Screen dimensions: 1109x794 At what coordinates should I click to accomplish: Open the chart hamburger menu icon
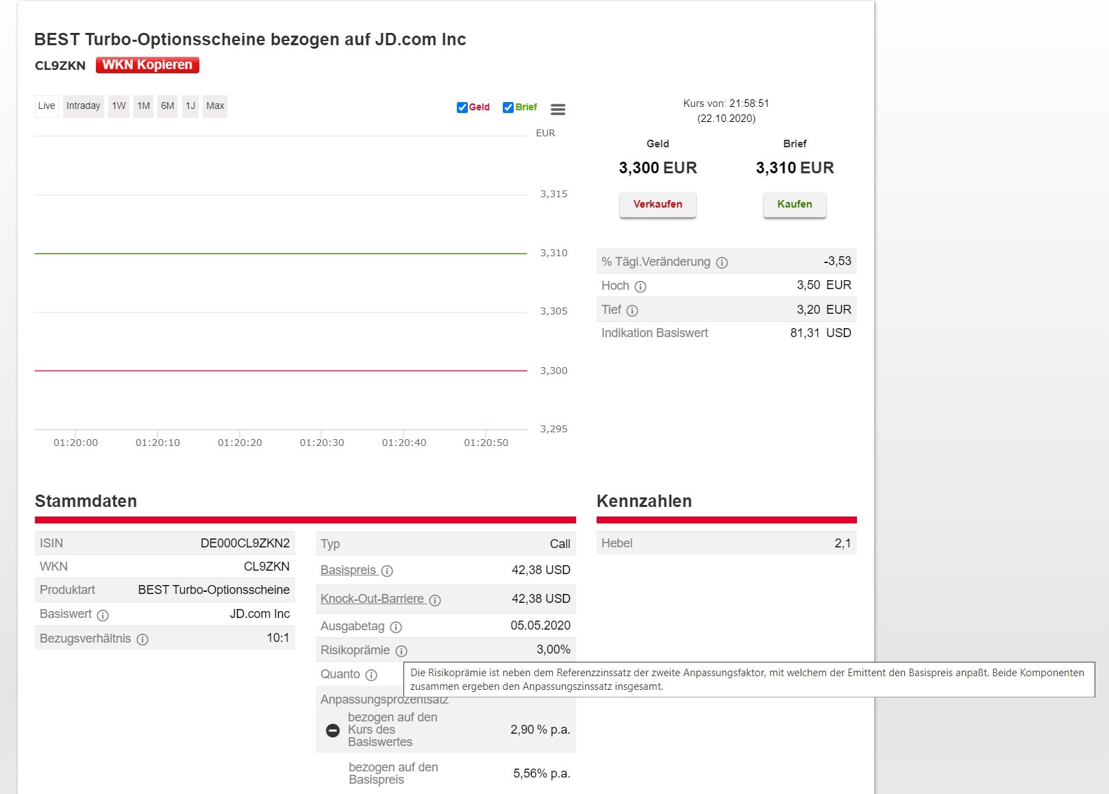tap(558, 109)
